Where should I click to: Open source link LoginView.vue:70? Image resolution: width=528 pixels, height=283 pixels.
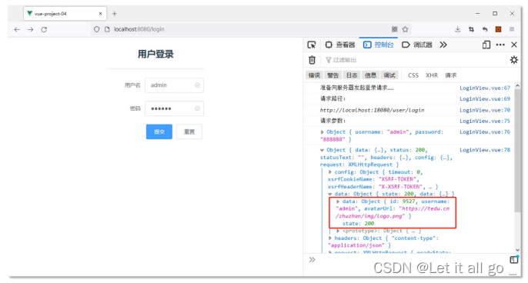(485, 110)
